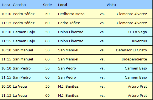Select the Juventus visiting team cell
This screenshot has height=100, width=153.
click(139, 41)
